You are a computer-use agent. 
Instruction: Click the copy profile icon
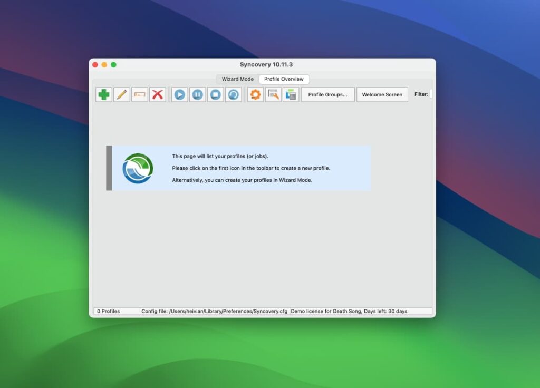291,95
